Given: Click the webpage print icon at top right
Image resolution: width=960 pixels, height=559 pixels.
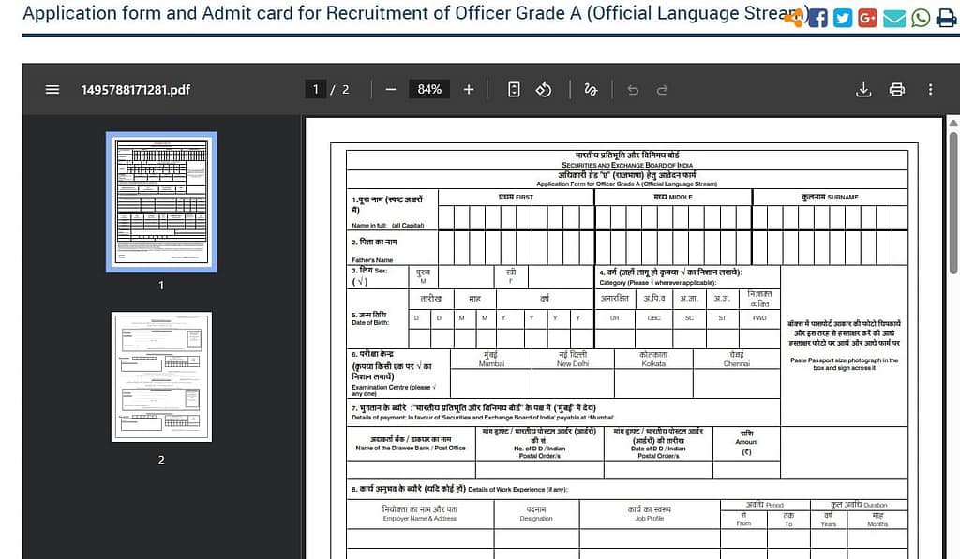Looking at the screenshot, I should (947, 19).
